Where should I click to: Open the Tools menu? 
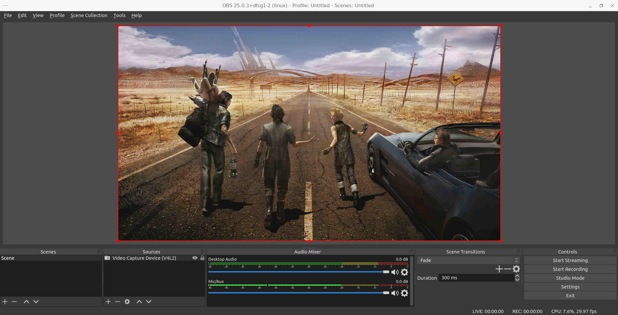[x=119, y=15]
